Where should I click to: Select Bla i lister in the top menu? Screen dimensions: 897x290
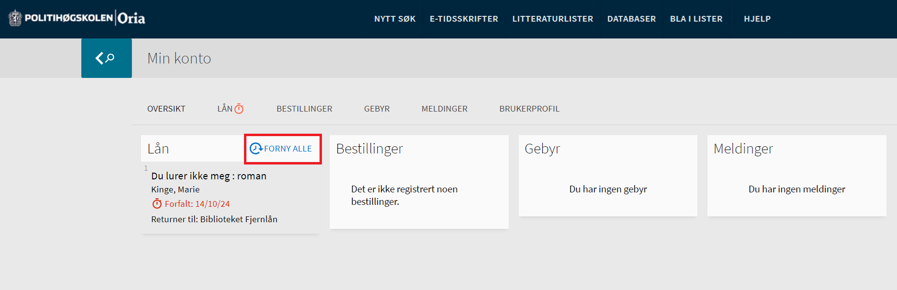coord(696,19)
